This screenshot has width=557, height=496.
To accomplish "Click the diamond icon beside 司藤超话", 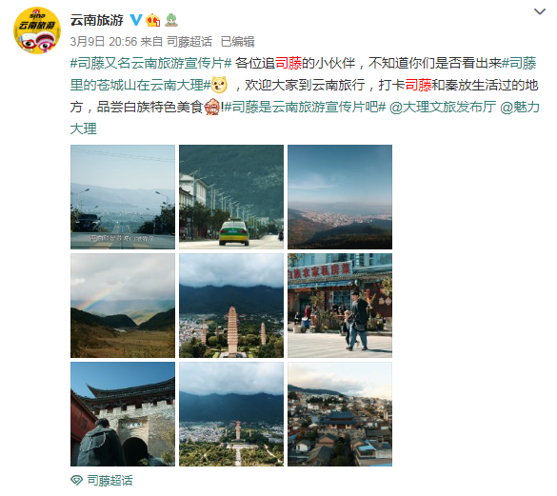I will (76, 481).
